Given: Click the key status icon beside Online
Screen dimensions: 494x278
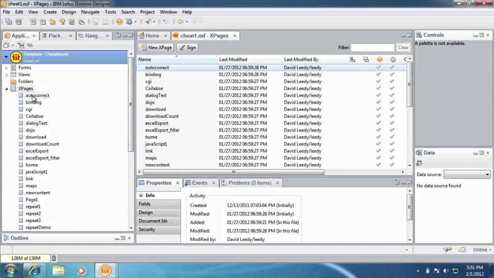Looking at the screenshot, I should click(448, 250).
